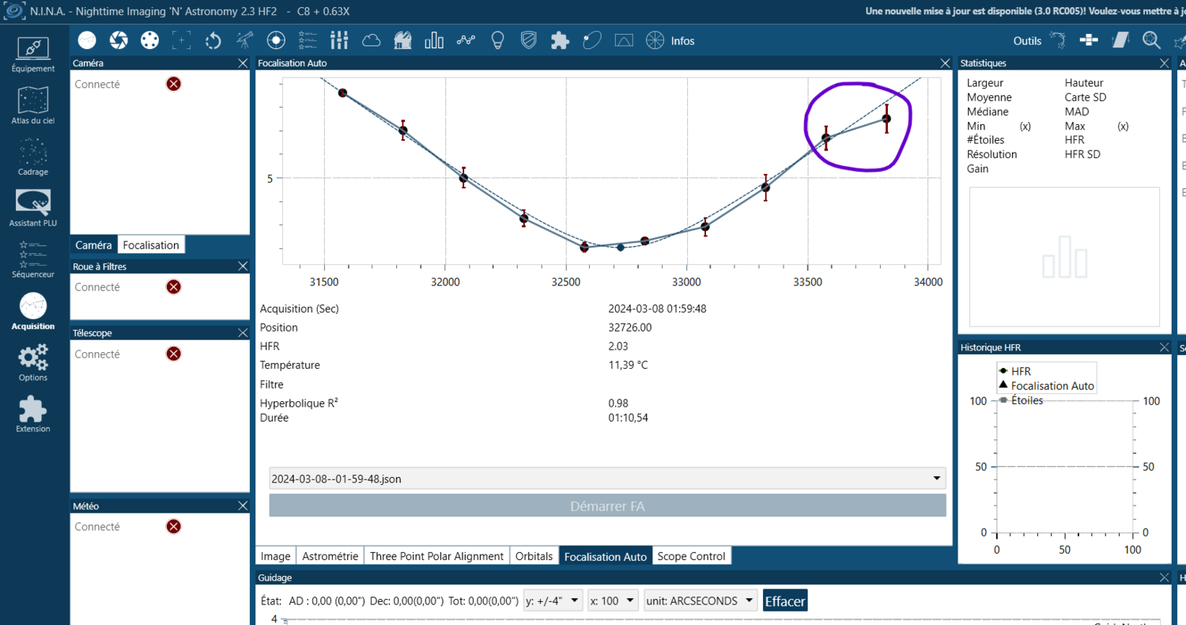Open the x: 100 guiding range dropdown

(x=613, y=601)
